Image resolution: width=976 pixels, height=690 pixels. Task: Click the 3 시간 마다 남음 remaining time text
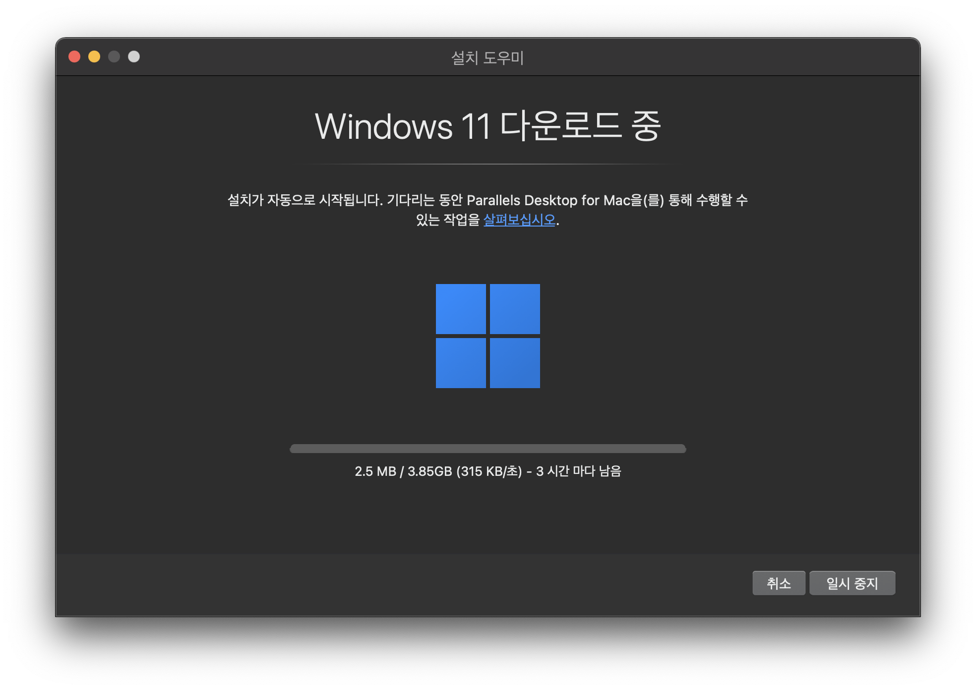click(578, 471)
